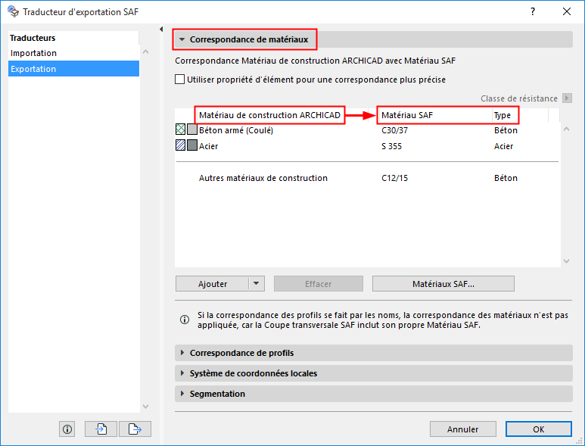Expand the Correspondance de profils section
Viewport: 585px width, 446px height.
tap(182, 353)
